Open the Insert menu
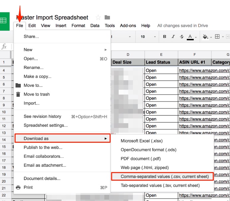This screenshot has width=230, height=201. tap(61, 26)
